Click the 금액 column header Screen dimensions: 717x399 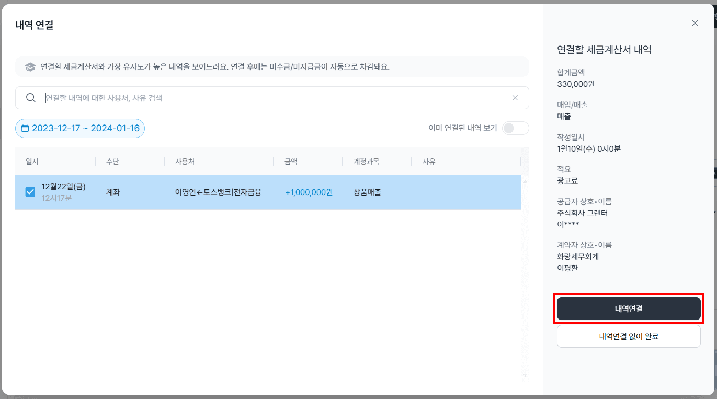point(291,162)
